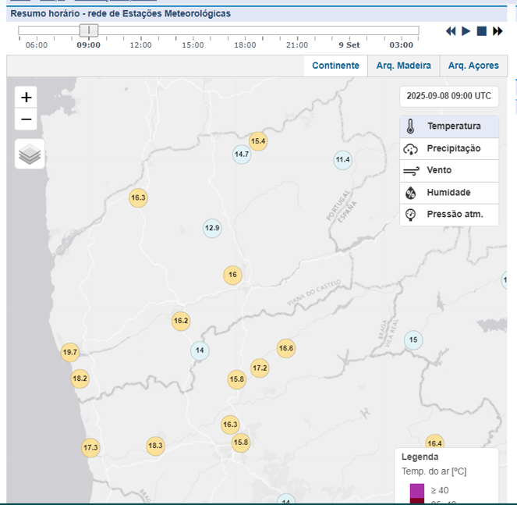Click the Resumo horário panel title
Viewport: 517px width, 505px height.
(120, 14)
